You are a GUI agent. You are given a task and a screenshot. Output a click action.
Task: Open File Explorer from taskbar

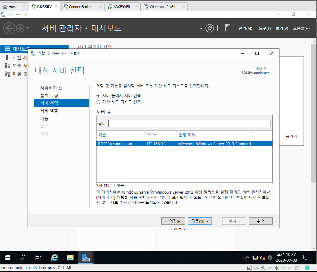point(70,258)
